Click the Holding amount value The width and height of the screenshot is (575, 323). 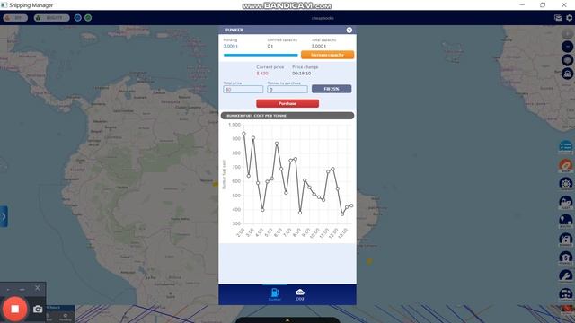231,46
